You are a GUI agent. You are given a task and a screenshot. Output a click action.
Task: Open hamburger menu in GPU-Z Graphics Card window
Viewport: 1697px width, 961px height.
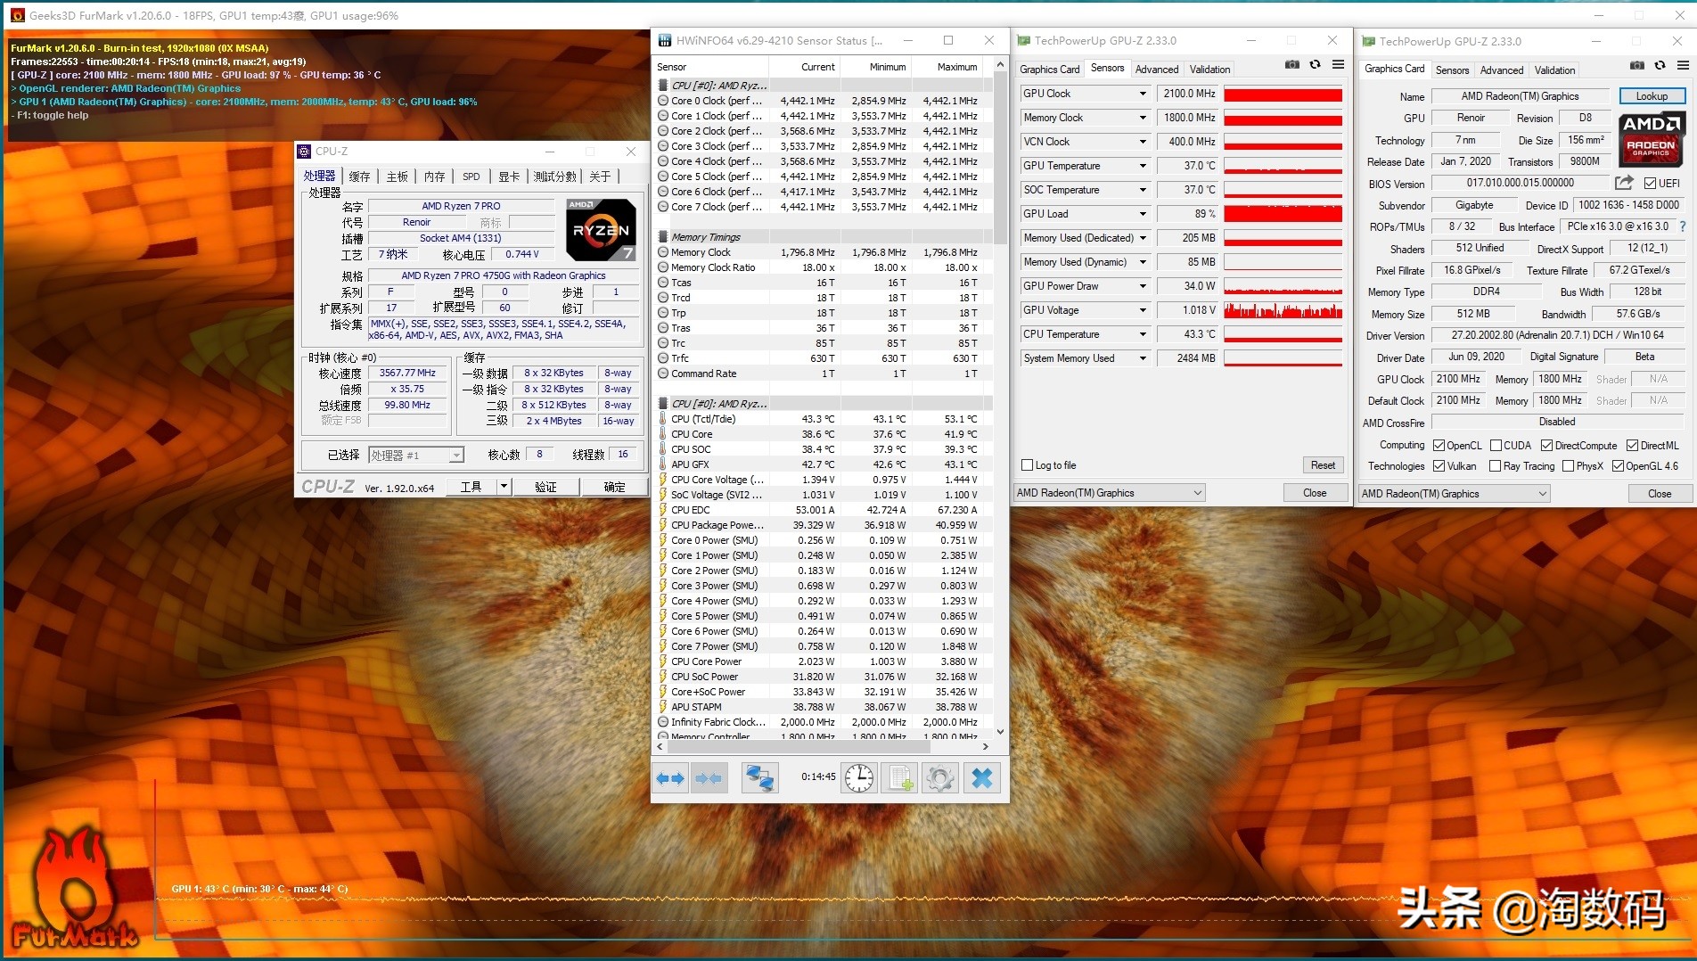[x=1683, y=65]
